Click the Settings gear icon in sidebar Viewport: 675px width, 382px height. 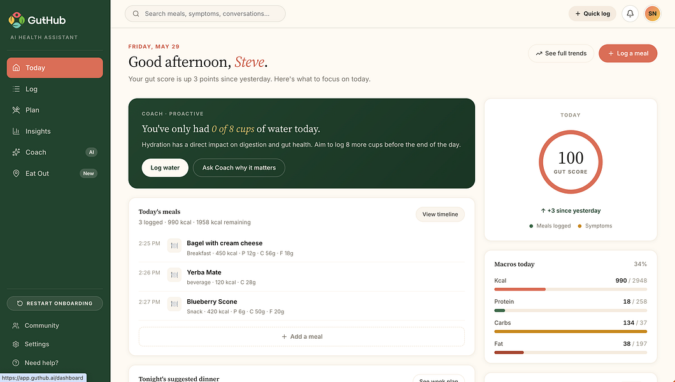16,344
